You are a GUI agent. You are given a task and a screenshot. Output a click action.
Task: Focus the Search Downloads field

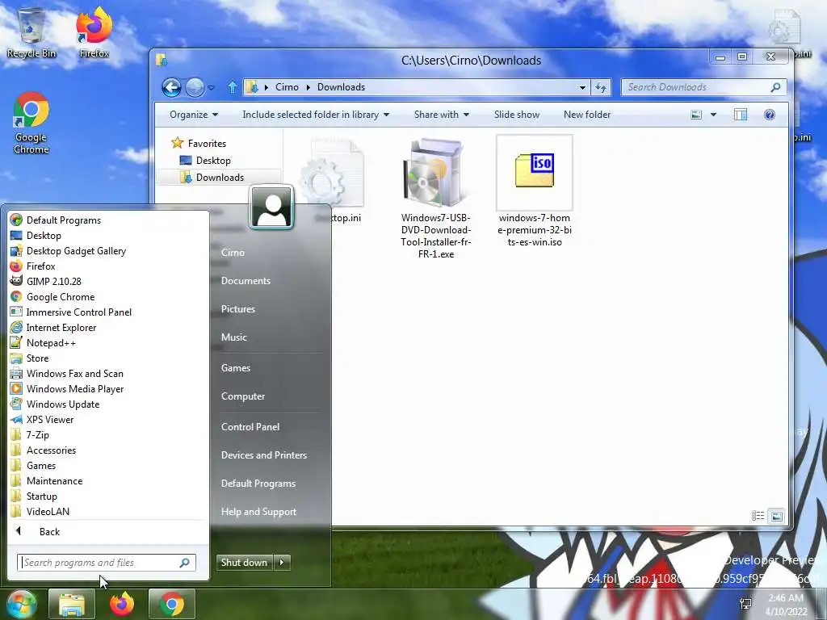pos(704,87)
